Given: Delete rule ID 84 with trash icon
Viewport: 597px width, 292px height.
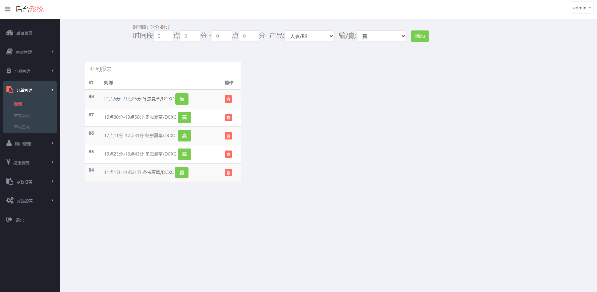Looking at the screenshot, I should point(228,173).
